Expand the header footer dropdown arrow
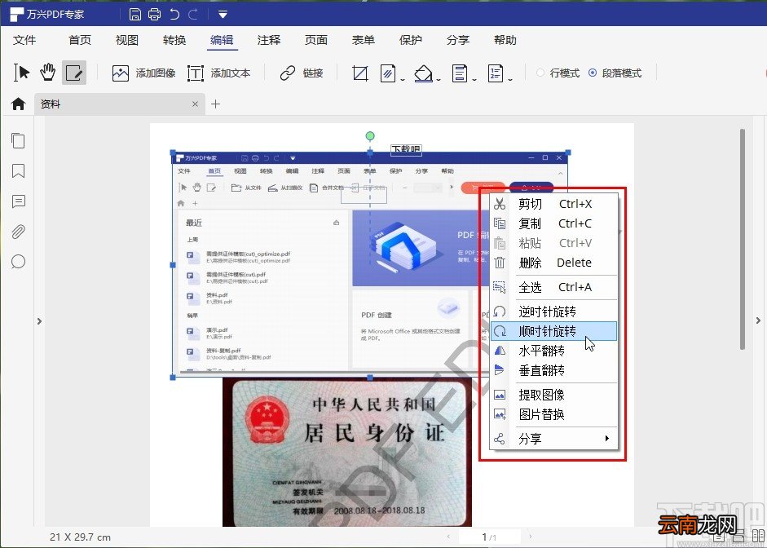Screen dimensions: 767x548 point(474,79)
